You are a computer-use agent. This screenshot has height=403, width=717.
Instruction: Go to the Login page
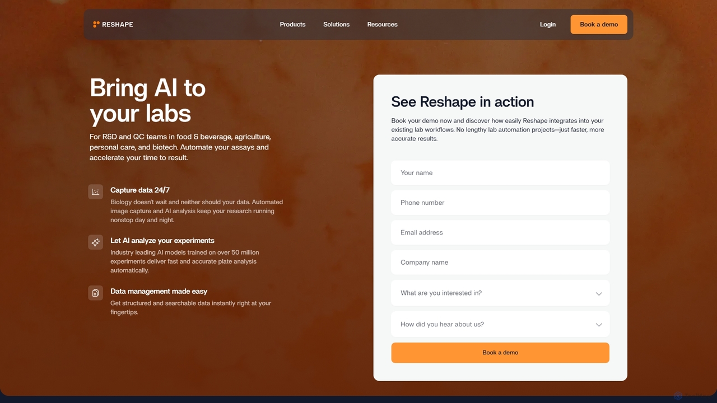[548, 25]
